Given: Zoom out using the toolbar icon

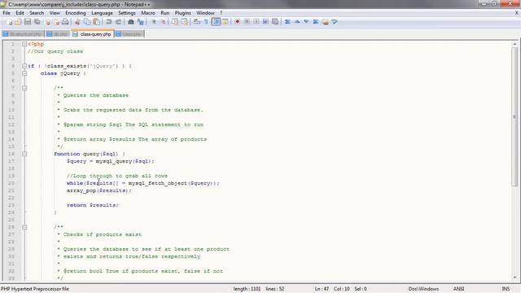Looking at the screenshot, I should click(163, 22).
